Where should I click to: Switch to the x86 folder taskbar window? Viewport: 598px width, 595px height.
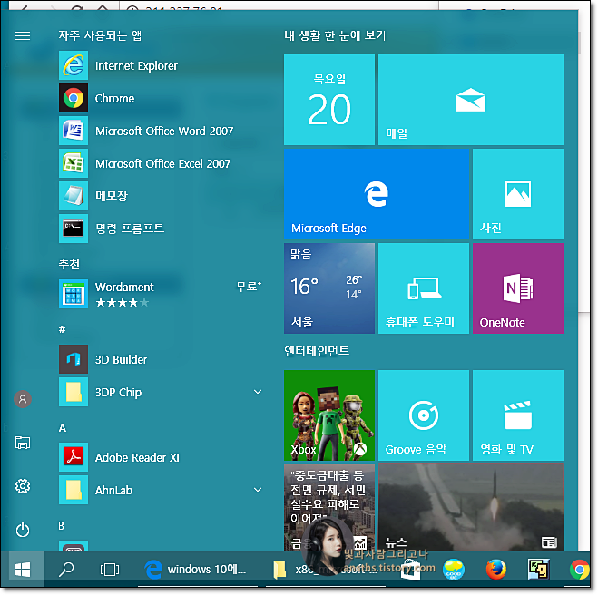coord(328,570)
